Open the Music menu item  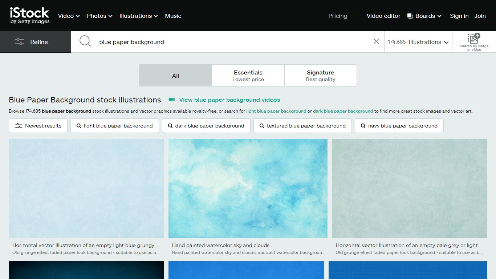point(173,16)
